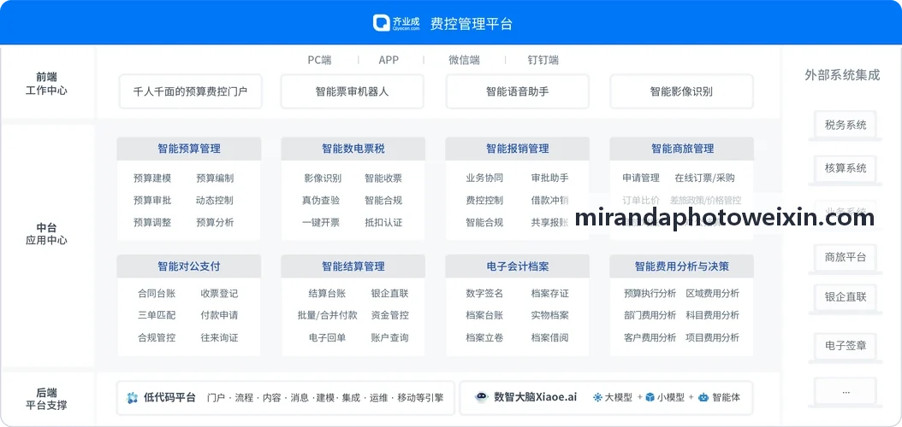This screenshot has width=902, height=427.
Task: Click 动态控制
Action: 215,201
